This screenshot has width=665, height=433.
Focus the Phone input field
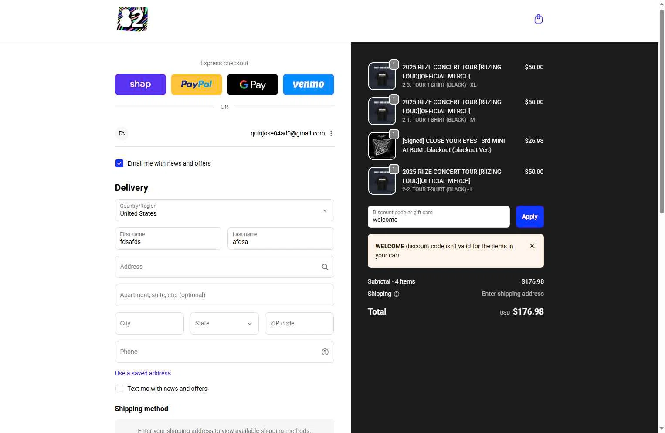tap(224, 352)
